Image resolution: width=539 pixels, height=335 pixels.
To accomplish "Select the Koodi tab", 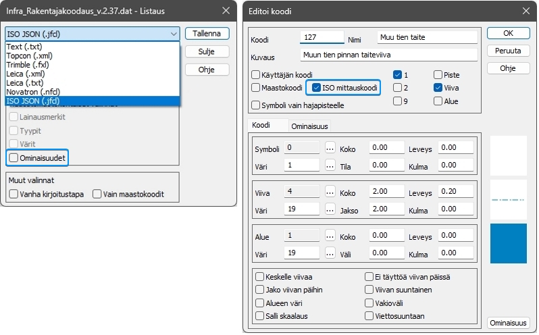I will (261, 126).
